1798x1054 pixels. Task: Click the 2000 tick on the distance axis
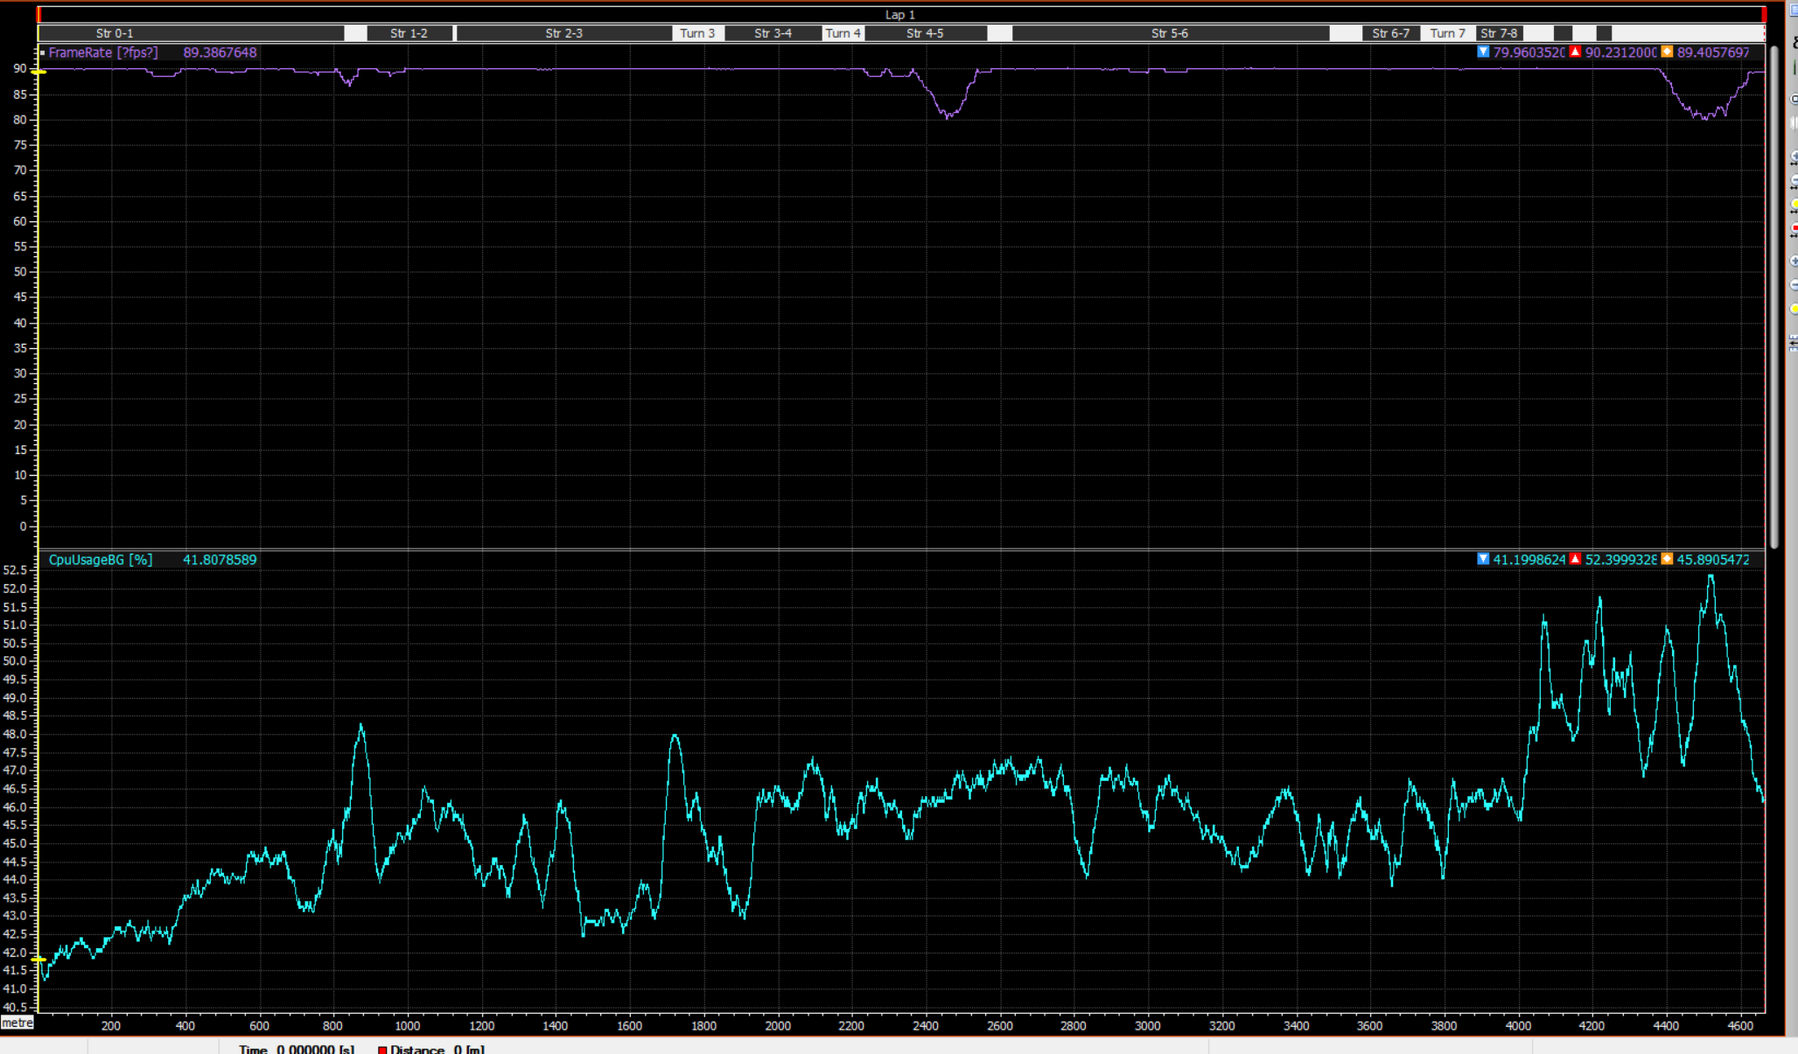(x=778, y=1026)
